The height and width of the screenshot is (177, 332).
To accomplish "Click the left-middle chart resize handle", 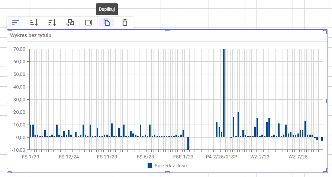I will [7, 101].
